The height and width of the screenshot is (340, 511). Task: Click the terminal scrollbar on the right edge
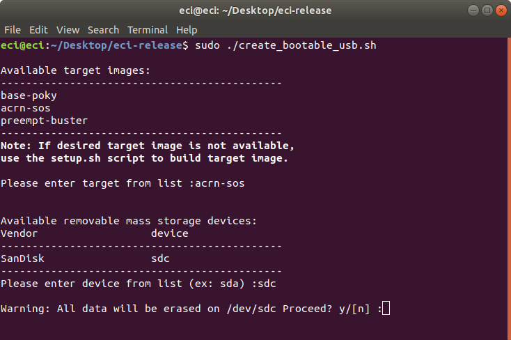click(x=509, y=189)
